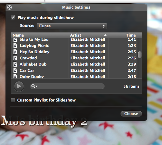Click the song icon beside Car Car
The image size is (162, 145).
pos(15,70)
